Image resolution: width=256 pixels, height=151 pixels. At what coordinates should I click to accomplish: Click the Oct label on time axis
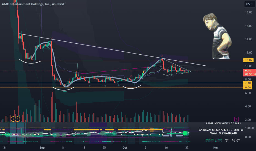pyautogui.click(x=125, y=148)
